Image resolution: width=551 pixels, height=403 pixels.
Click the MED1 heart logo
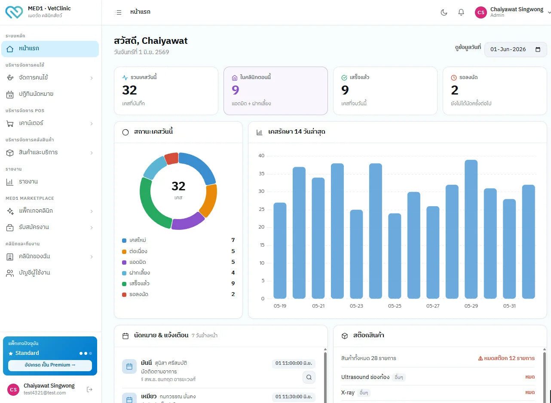pyautogui.click(x=14, y=12)
